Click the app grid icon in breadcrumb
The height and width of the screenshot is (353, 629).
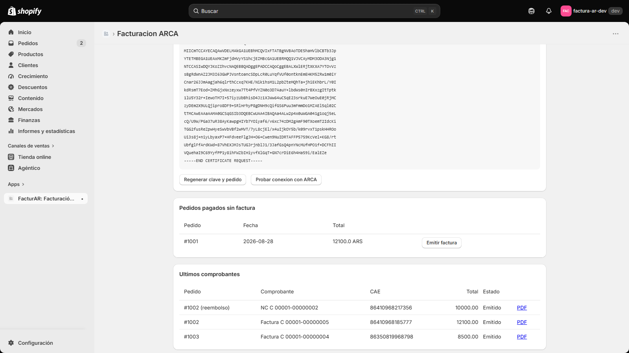[x=106, y=34]
